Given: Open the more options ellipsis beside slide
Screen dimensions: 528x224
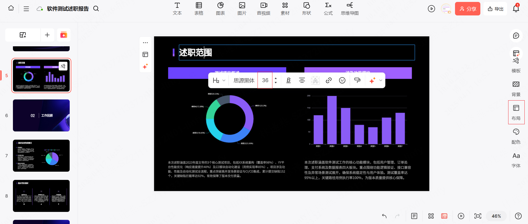Looking at the screenshot, I should tap(145, 43).
